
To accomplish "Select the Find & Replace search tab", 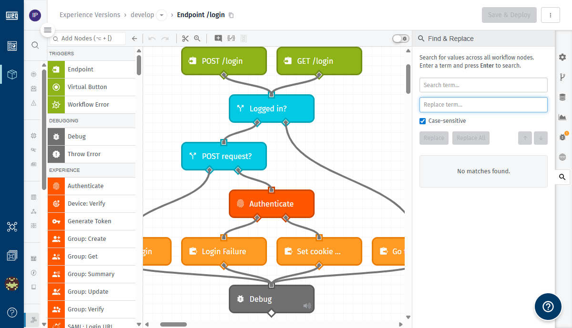I will 562,177.
